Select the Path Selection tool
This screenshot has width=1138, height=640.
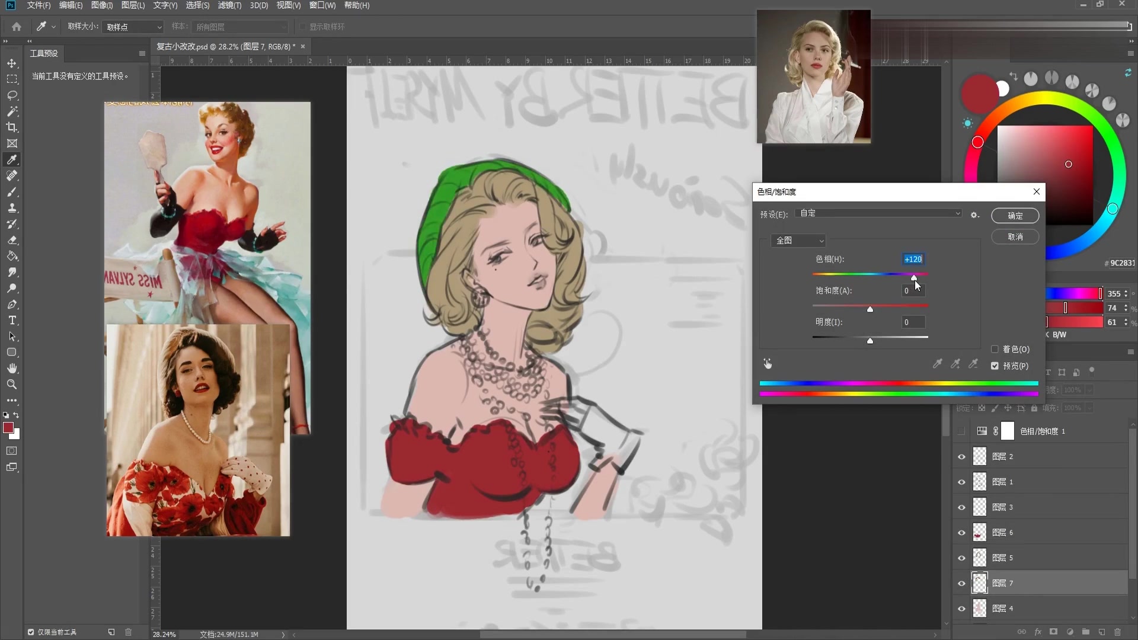click(12, 336)
